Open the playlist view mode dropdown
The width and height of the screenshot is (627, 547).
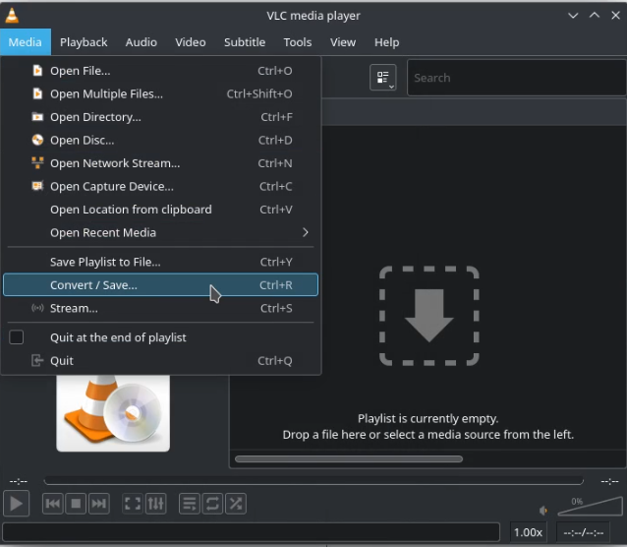point(383,78)
